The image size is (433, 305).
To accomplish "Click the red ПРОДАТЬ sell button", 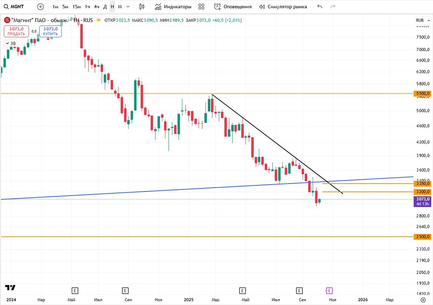I will tap(16, 31).
